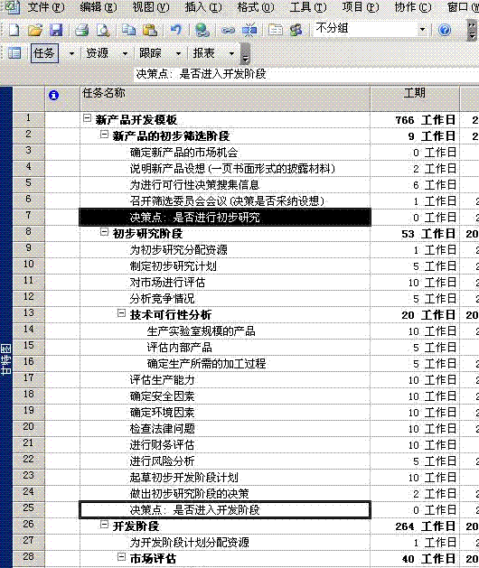479x568 pixels.
Task: Click the 任务 guide button
Action: (x=44, y=53)
